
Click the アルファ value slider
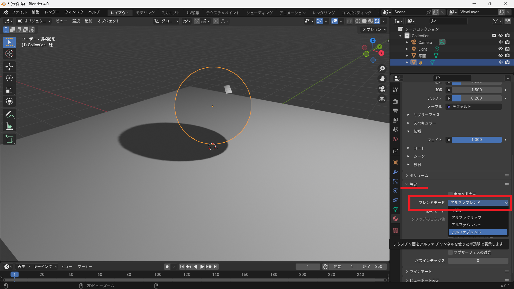click(476, 98)
